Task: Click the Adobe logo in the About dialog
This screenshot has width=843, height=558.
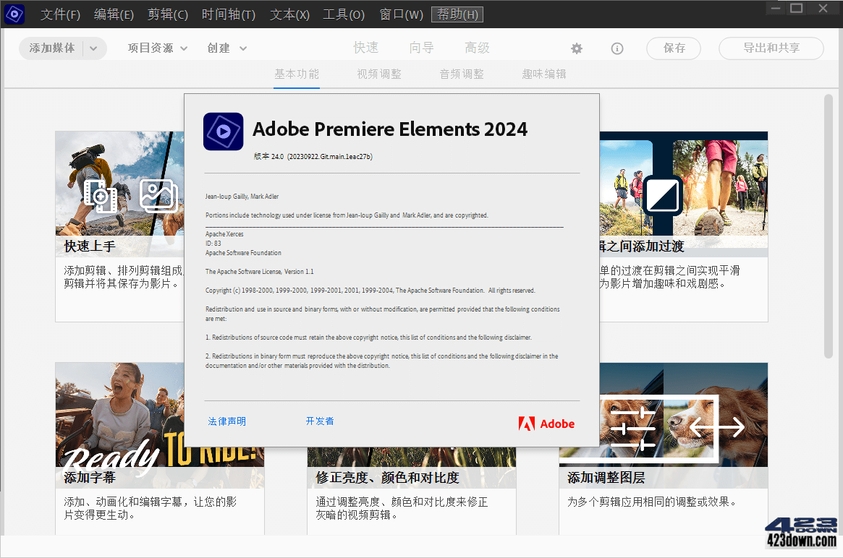Action: coord(546,424)
